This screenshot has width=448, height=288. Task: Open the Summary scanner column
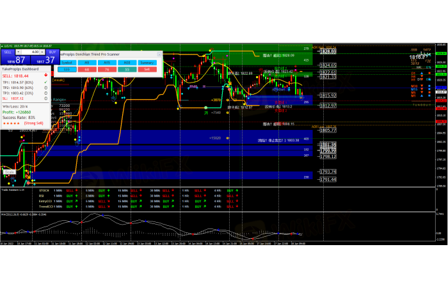coord(147,62)
